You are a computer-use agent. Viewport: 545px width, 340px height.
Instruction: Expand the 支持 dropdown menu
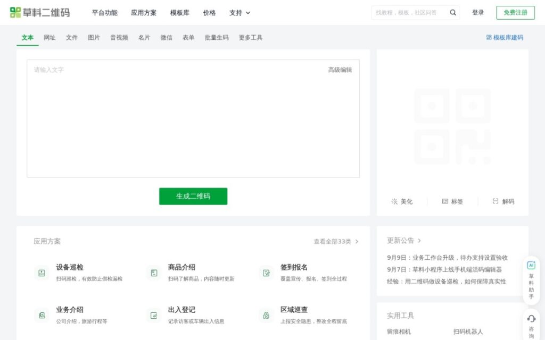(x=240, y=13)
